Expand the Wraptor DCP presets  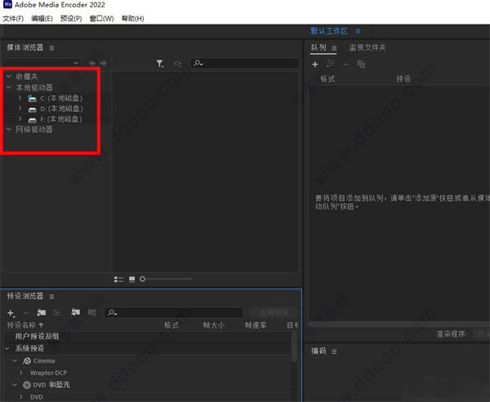21,373
